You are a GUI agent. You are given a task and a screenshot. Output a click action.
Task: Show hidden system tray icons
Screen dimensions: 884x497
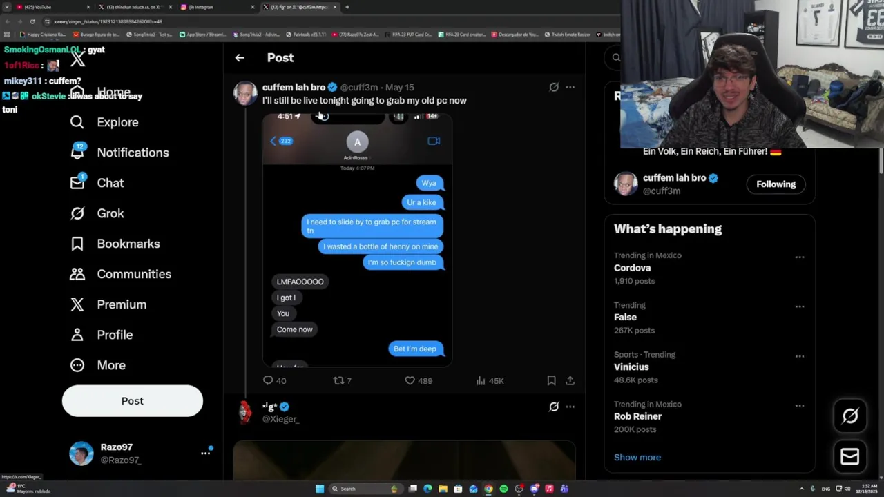(801, 489)
